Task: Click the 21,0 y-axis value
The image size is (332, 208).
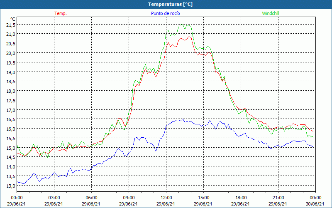Action: point(11,34)
